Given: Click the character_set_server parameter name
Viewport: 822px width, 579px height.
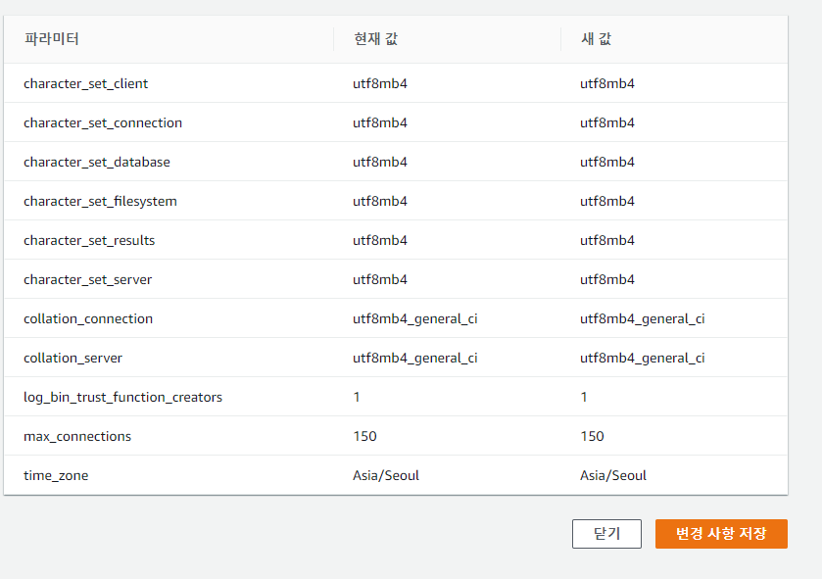Looking at the screenshot, I should coord(87,280).
